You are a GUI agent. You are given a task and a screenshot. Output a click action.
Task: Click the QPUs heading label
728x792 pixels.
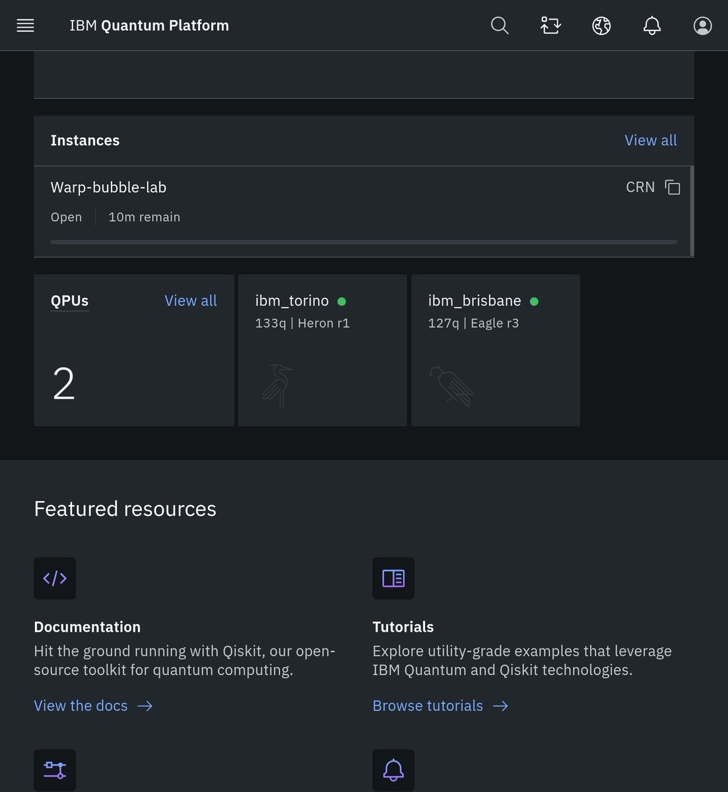point(69,301)
